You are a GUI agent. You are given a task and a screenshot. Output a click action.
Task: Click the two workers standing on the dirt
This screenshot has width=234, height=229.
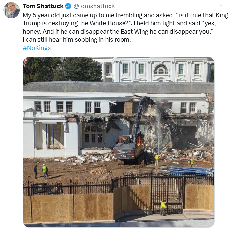tap(41, 172)
